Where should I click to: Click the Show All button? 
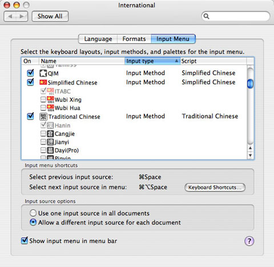point(50,17)
